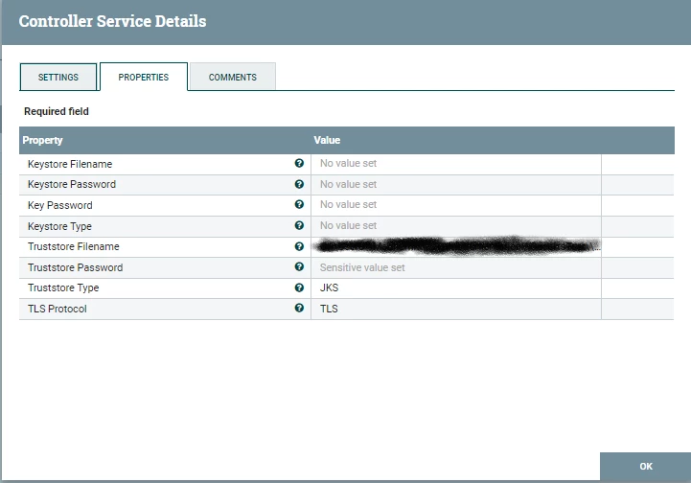Click help icon for Truststore Filename
691x483 pixels.
point(299,246)
